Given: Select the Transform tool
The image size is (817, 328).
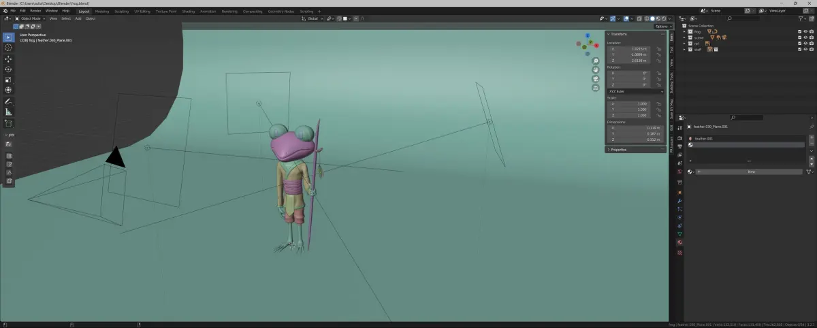Looking at the screenshot, I should [8, 90].
